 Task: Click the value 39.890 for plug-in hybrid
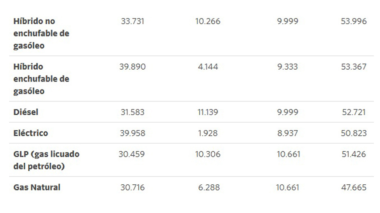(133, 67)
